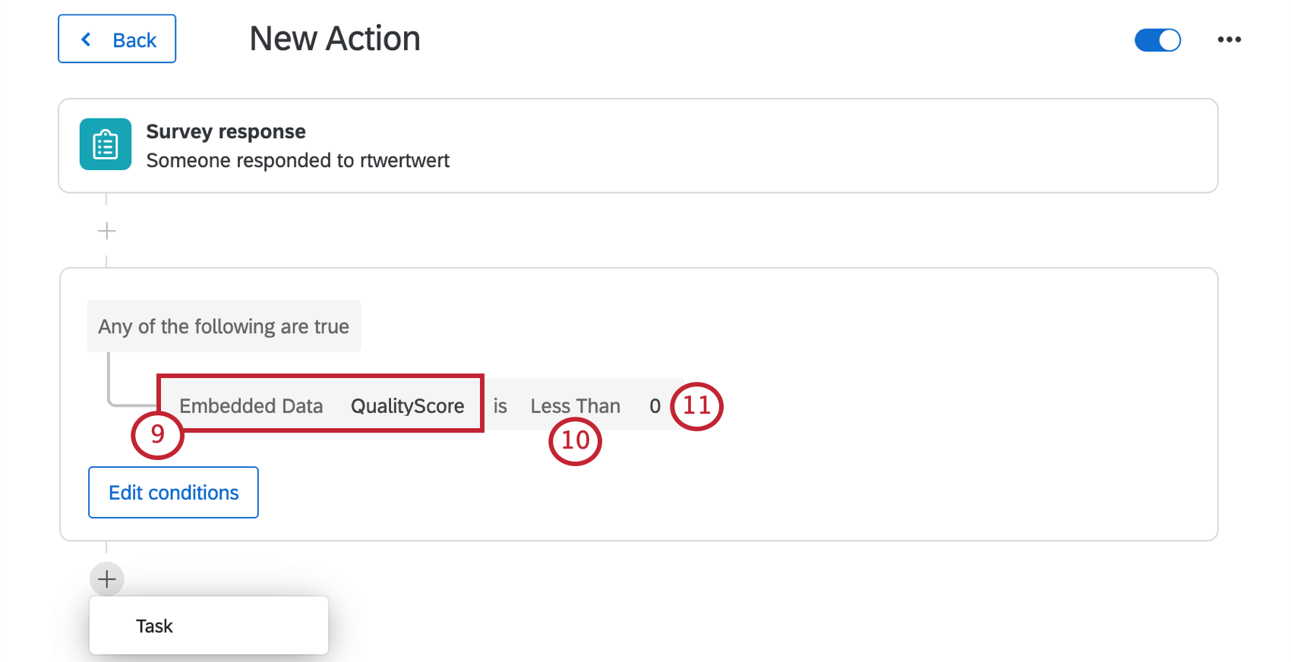1291x662 pixels.
Task: Open the Less Than operator dropdown
Action: [x=576, y=406]
